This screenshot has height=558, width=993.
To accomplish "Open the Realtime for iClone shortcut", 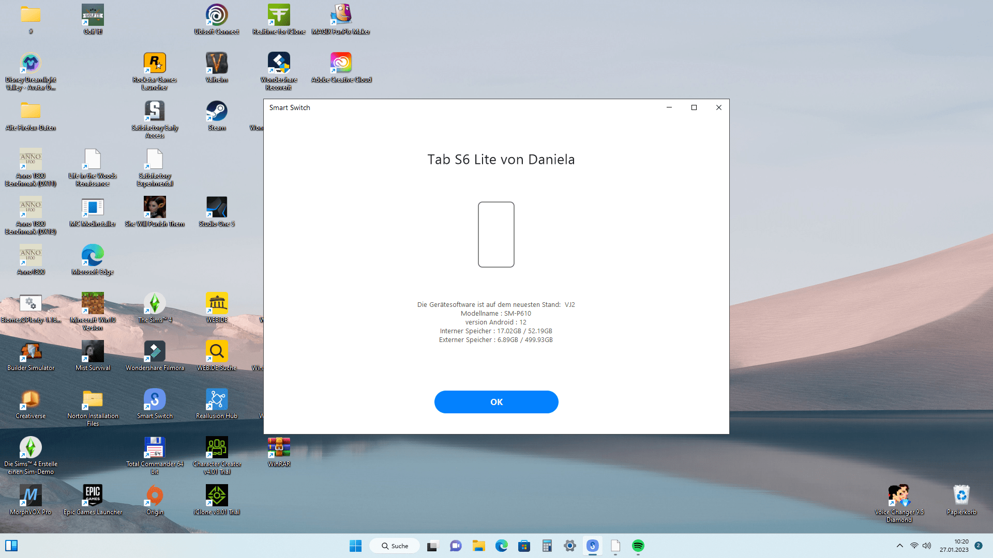I will [279, 20].
